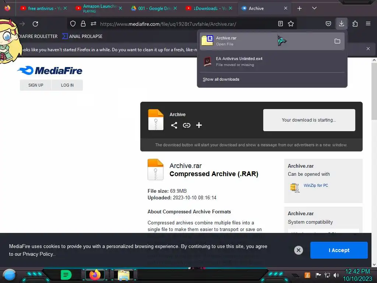Click the Archive.rar WinRAR file icon

(207, 41)
